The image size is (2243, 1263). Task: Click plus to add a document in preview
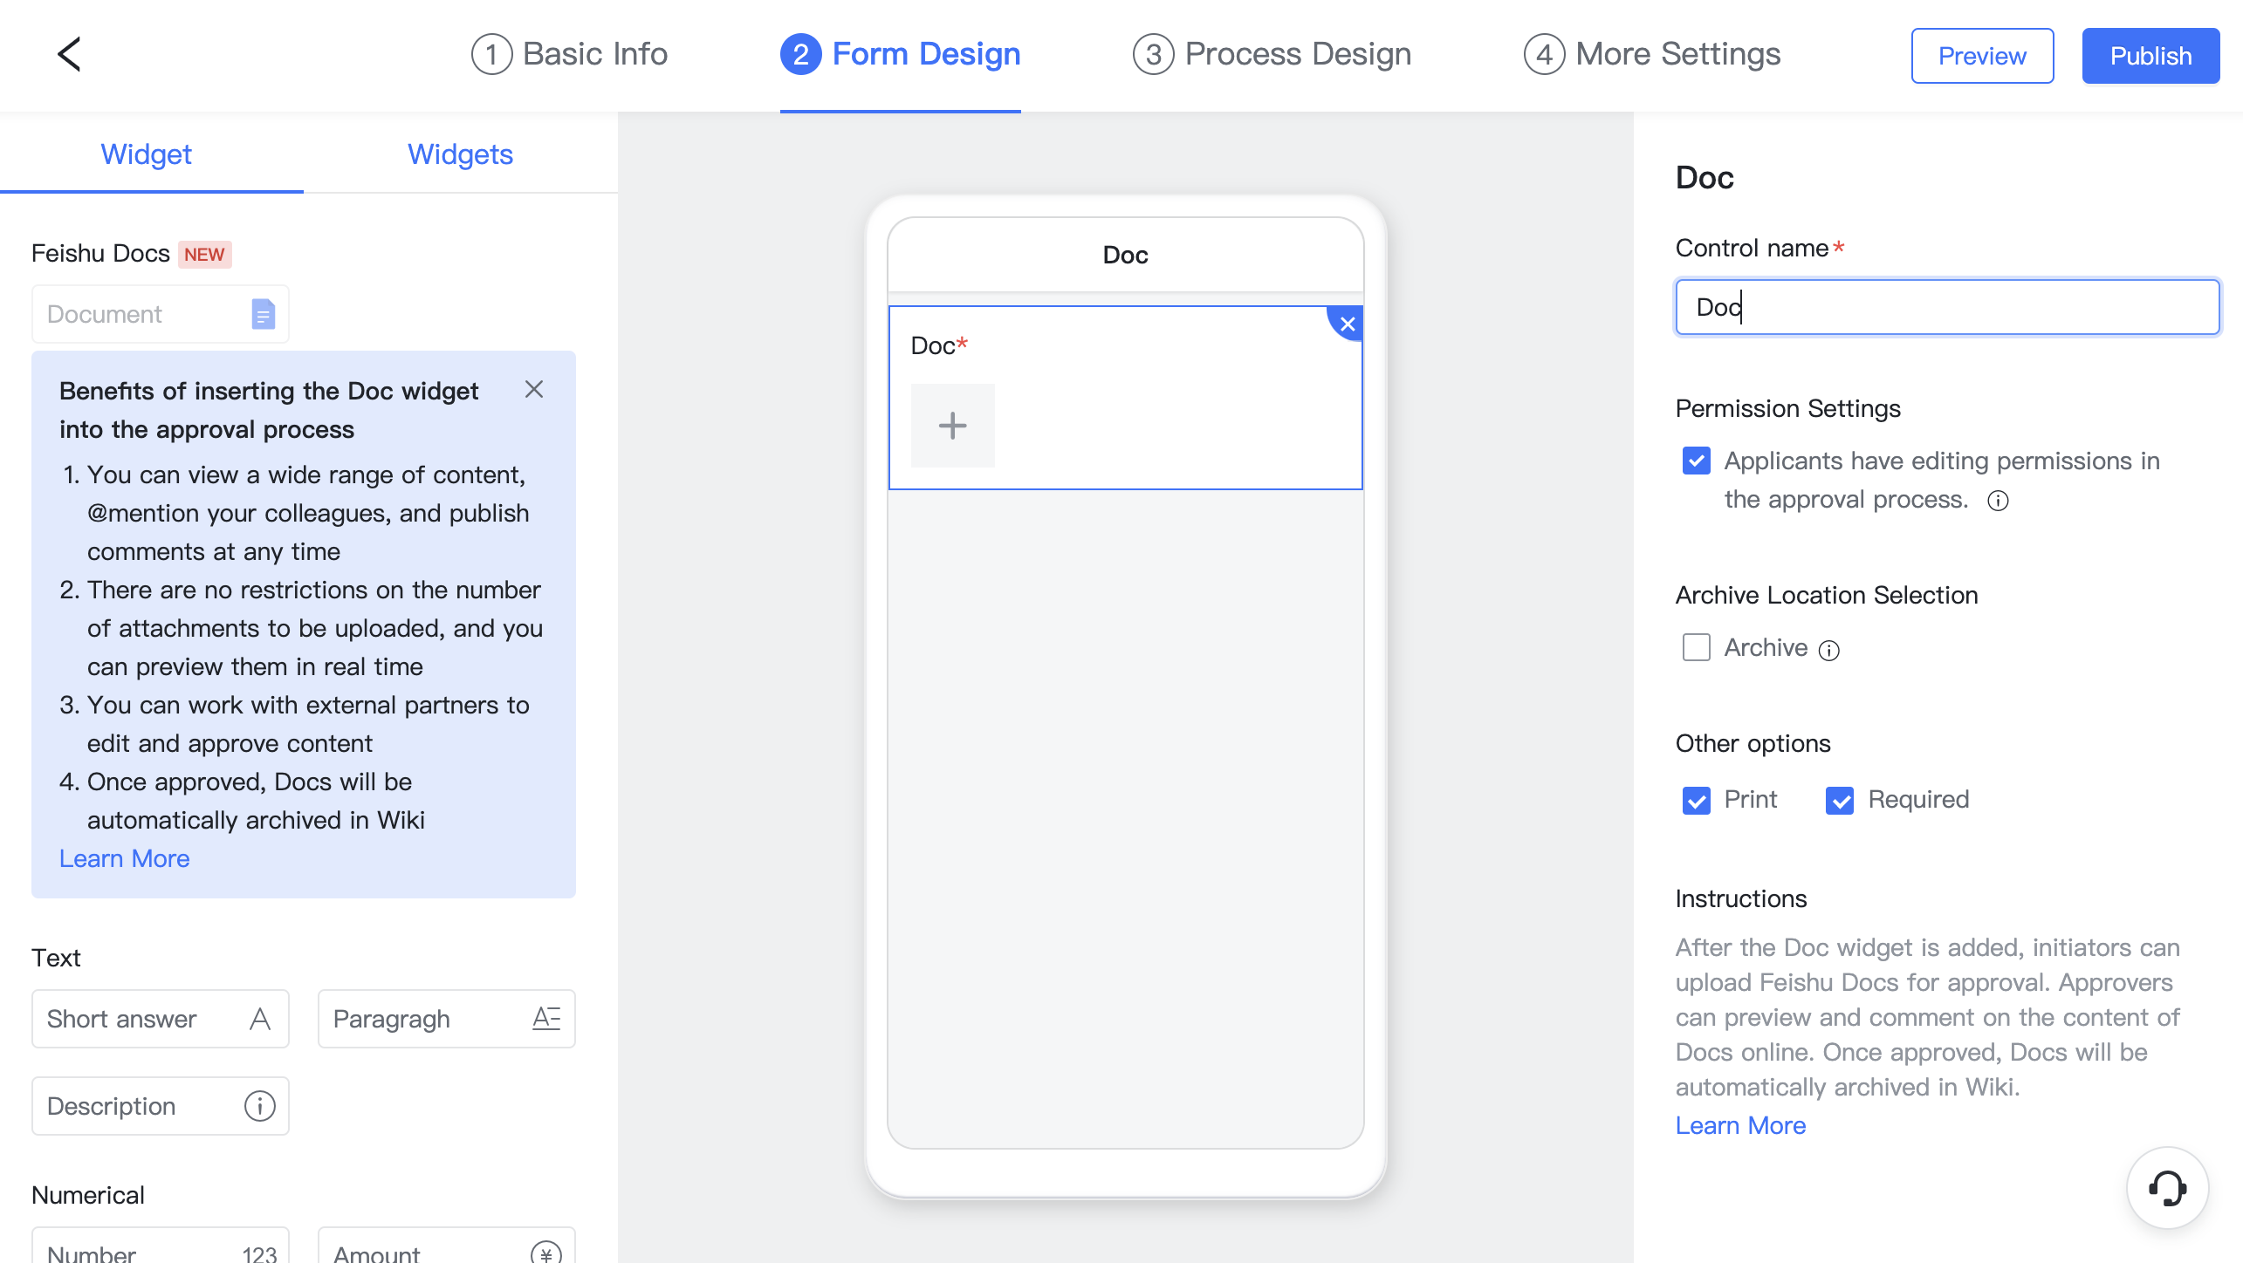tap(952, 426)
